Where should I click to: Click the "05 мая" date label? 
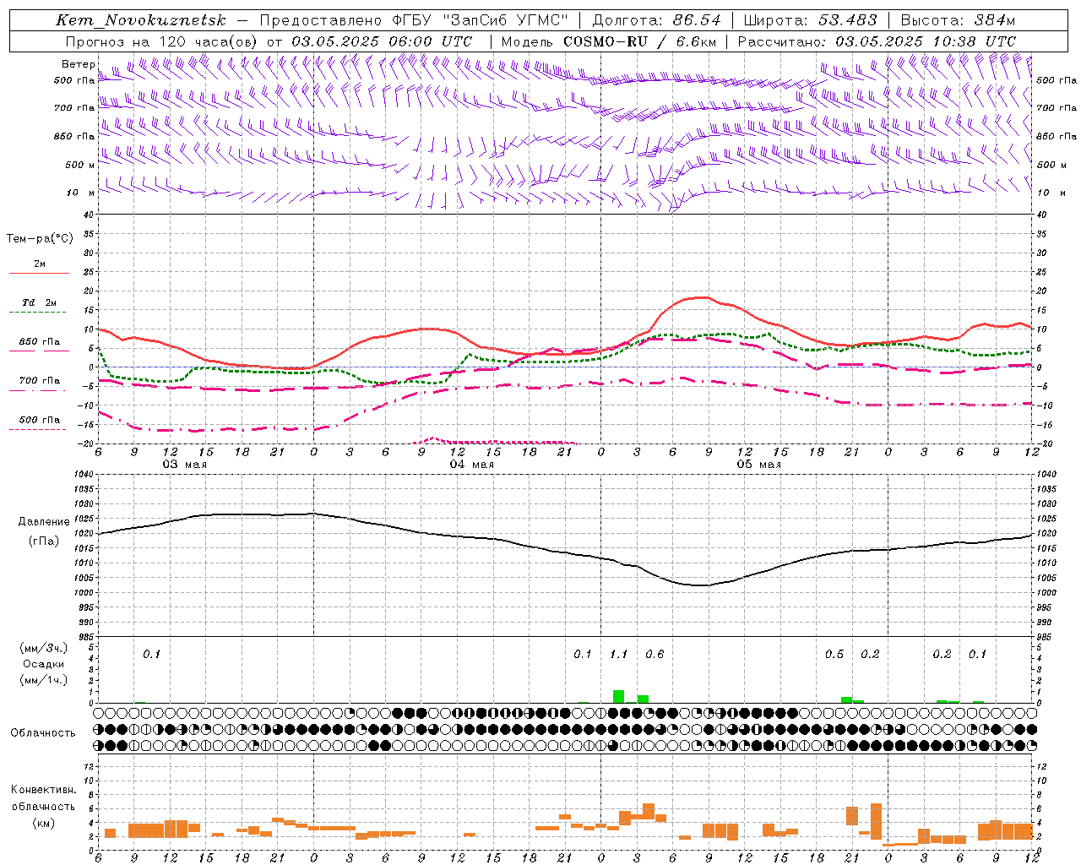click(x=759, y=465)
